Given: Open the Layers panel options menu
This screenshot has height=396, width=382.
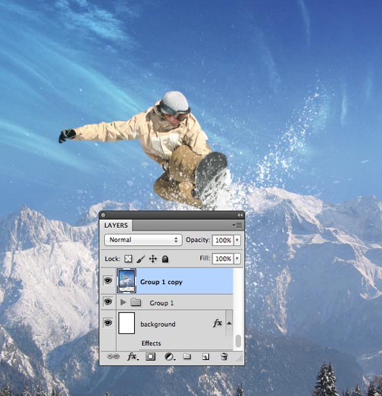Looking at the screenshot, I should [x=238, y=225].
